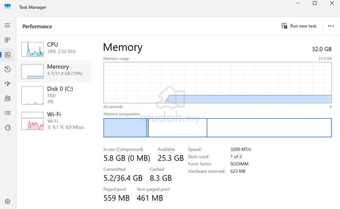This screenshot has height=209, width=340.
Task: Open Details list icon
Action: point(7,113)
